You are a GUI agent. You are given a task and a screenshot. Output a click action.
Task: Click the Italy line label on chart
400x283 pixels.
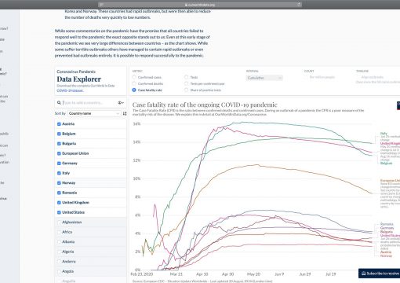(x=384, y=134)
